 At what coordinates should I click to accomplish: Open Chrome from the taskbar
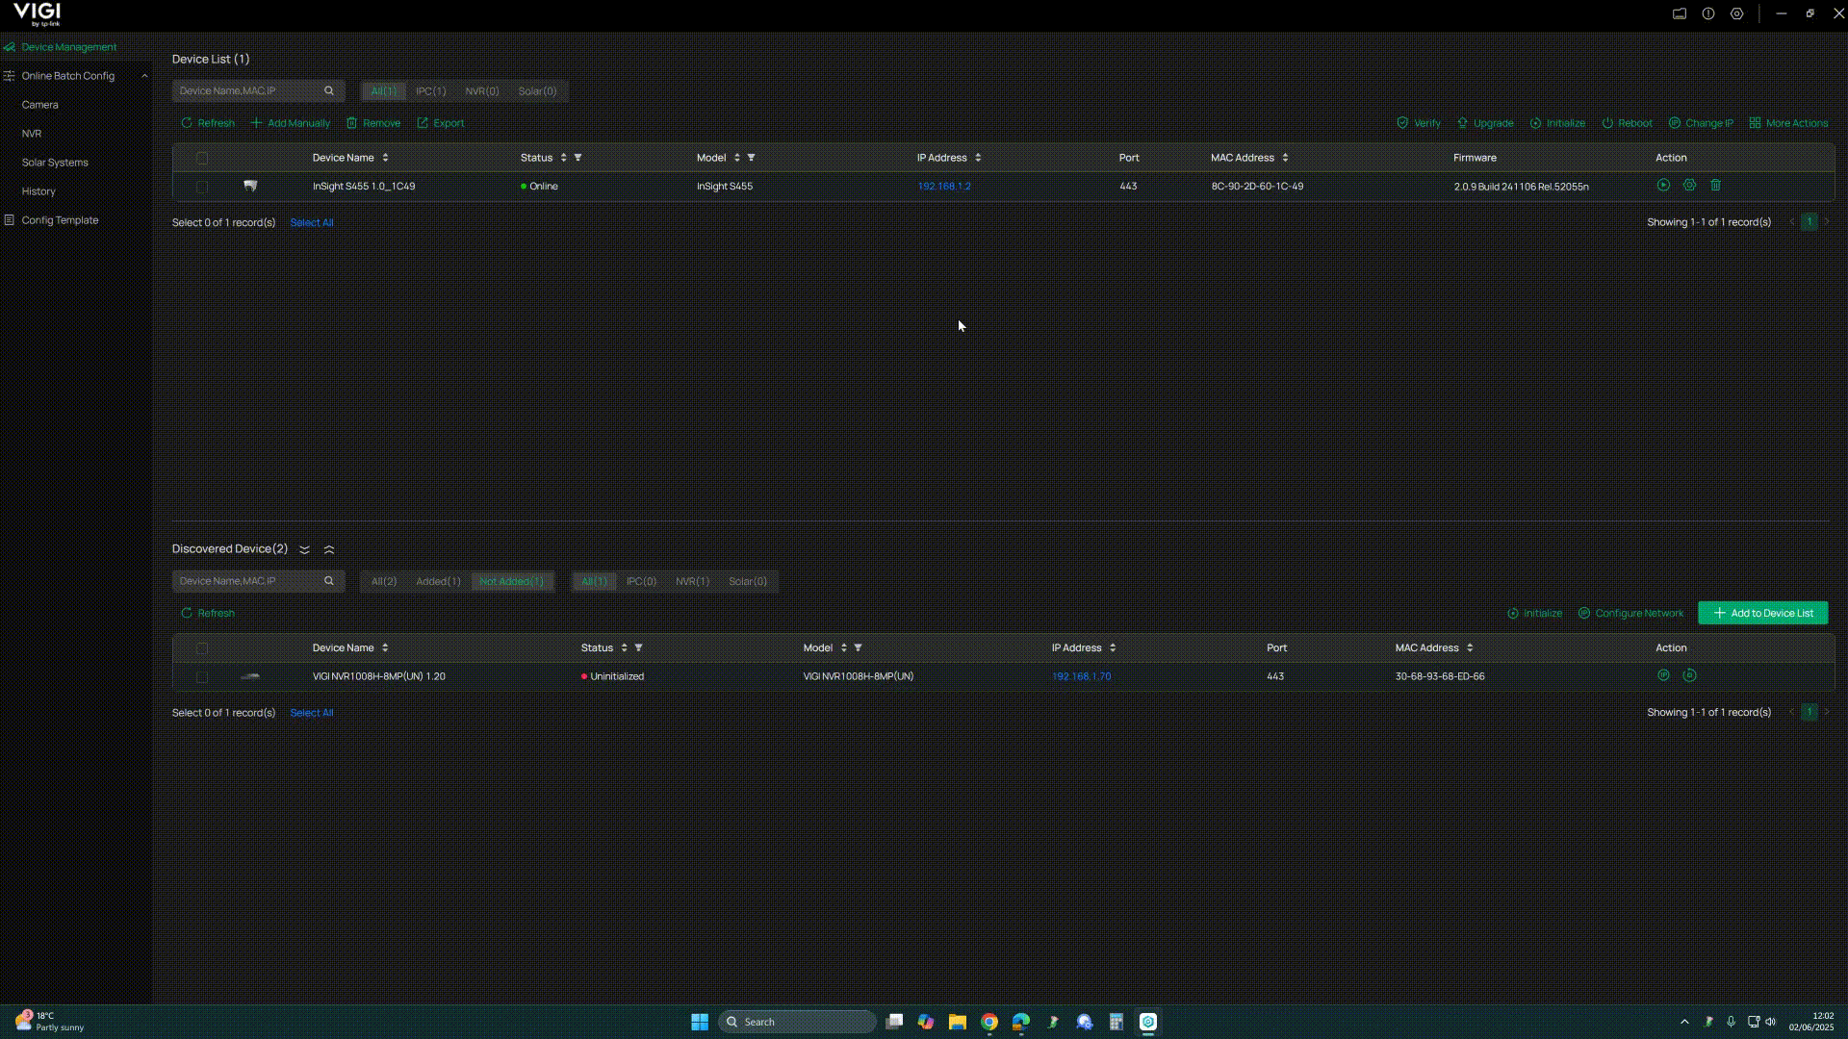tap(989, 1022)
